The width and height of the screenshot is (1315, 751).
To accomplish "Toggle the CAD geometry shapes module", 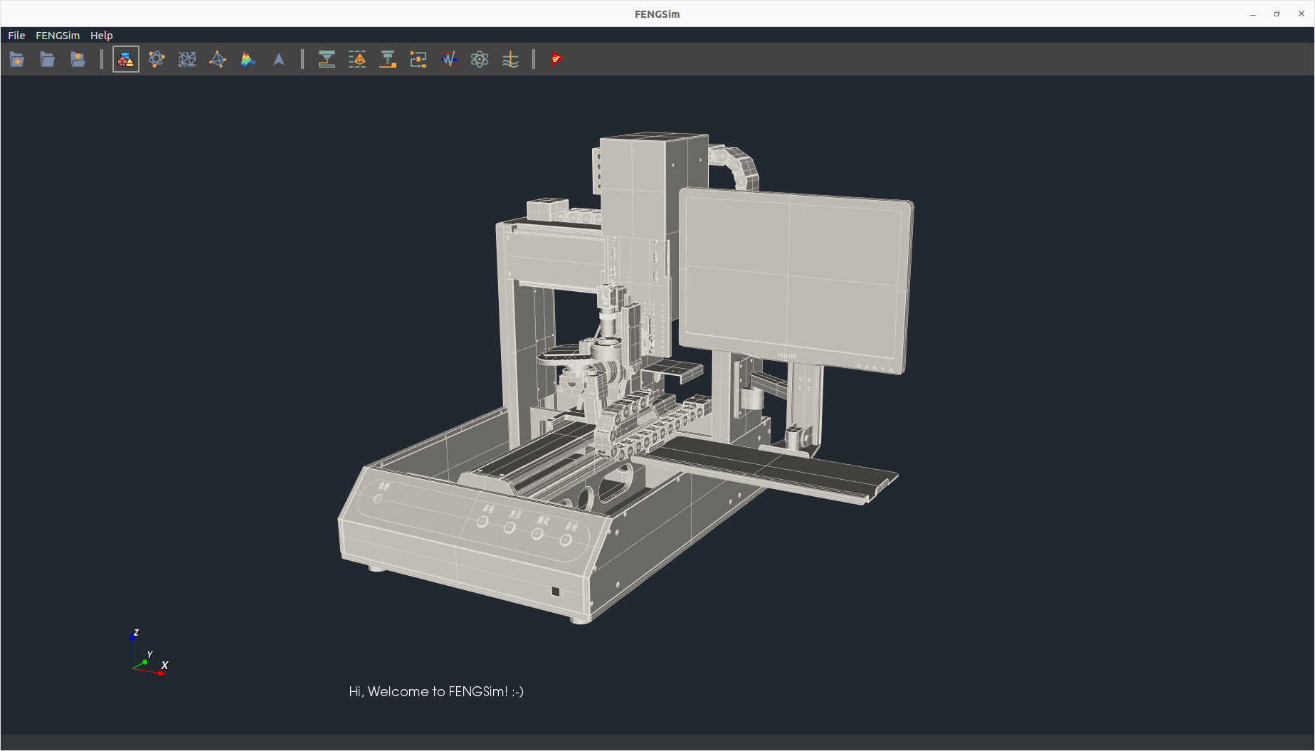I will 126,60.
